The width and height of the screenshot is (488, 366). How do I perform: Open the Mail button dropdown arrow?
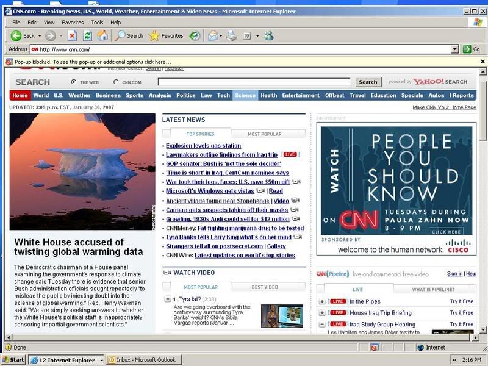coord(221,36)
